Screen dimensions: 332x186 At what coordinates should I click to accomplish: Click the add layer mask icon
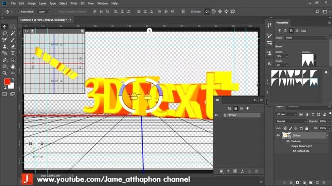point(297,182)
